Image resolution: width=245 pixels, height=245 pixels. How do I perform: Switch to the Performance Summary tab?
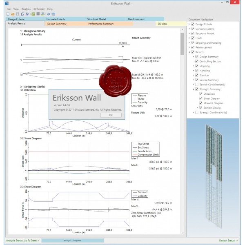click(109, 24)
